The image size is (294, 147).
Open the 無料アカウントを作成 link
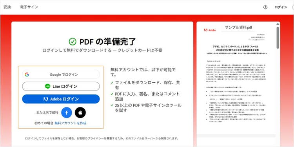point(71,123)
